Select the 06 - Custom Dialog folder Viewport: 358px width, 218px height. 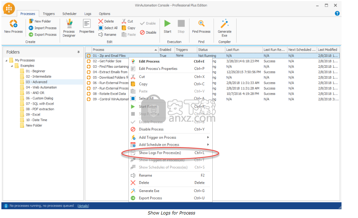[39, 98]
